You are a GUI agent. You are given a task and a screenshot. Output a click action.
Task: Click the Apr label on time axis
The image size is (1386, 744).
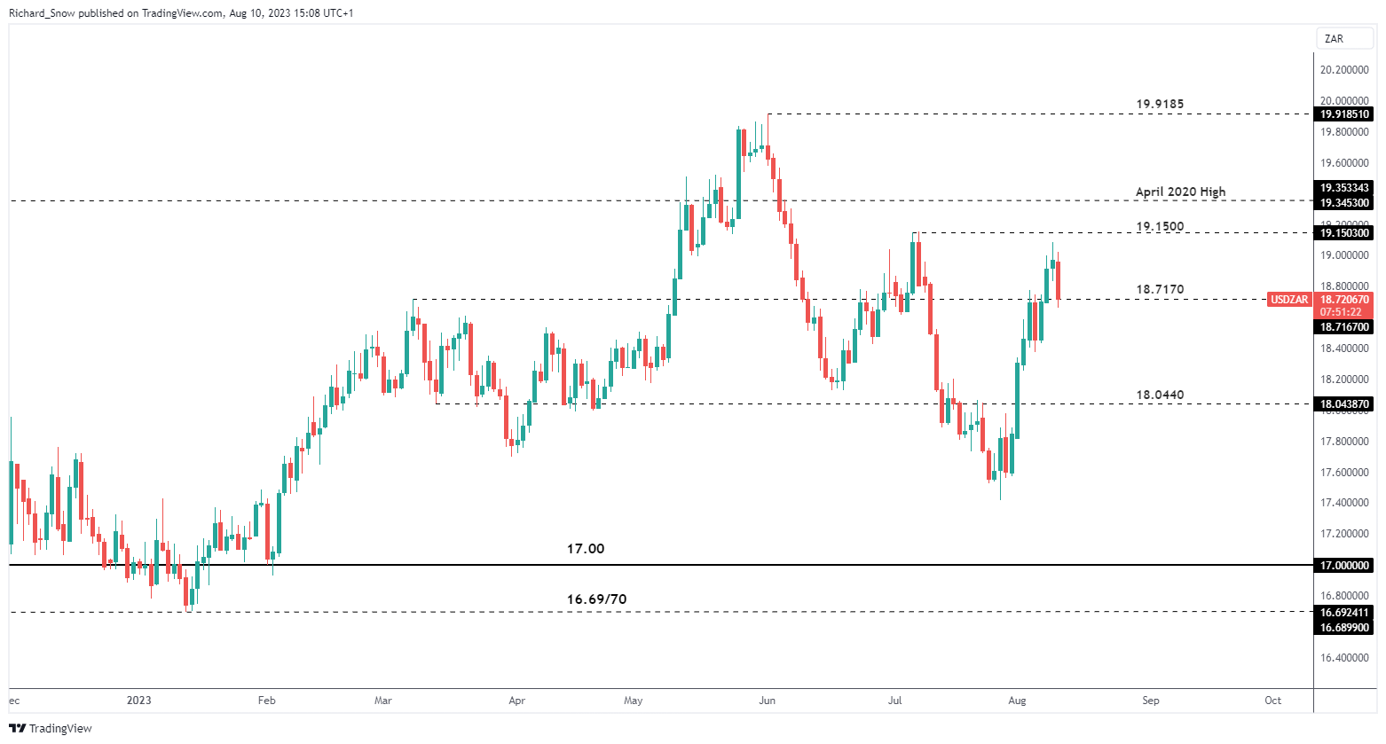click(x=517, y=701)
